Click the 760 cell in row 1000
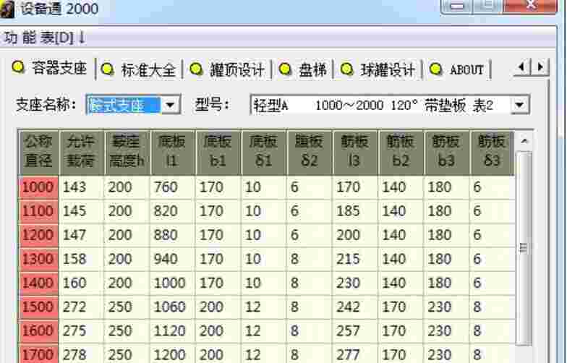This screenshot has height=363, width=567. click(x=172, y=187)
